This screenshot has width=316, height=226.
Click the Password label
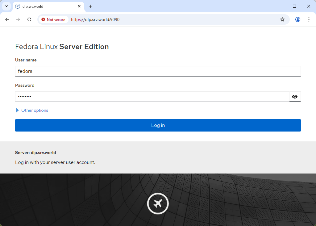pyautogui.click(x=25, y=85)
